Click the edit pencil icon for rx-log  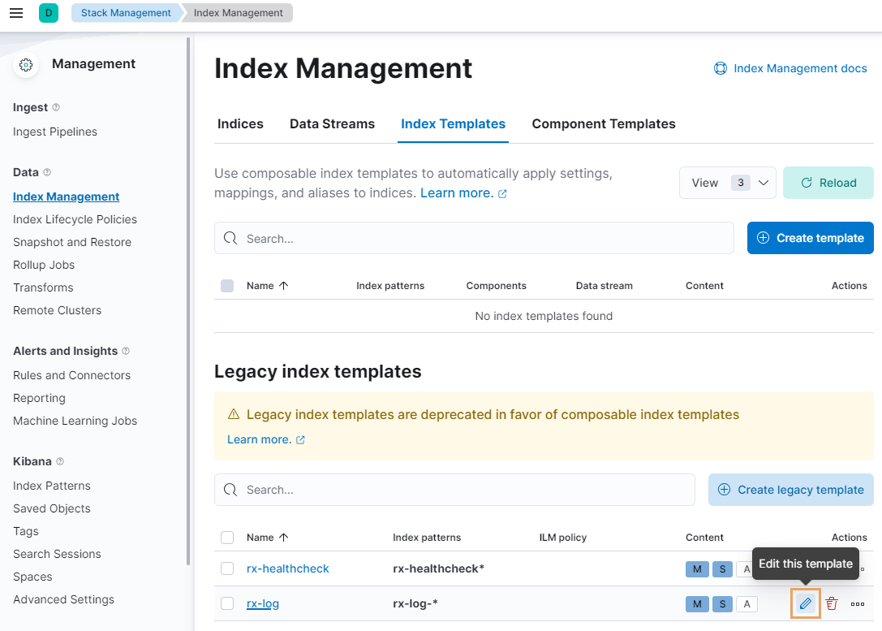click(x=806, y=603)
